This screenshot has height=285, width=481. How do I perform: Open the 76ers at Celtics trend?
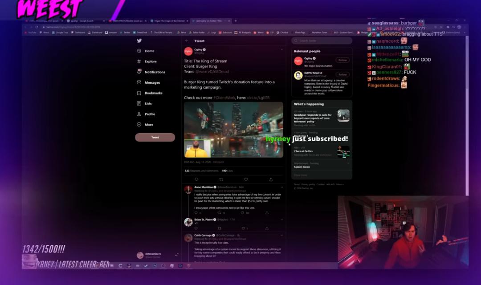pyautogui.click(x=321, y=152)
